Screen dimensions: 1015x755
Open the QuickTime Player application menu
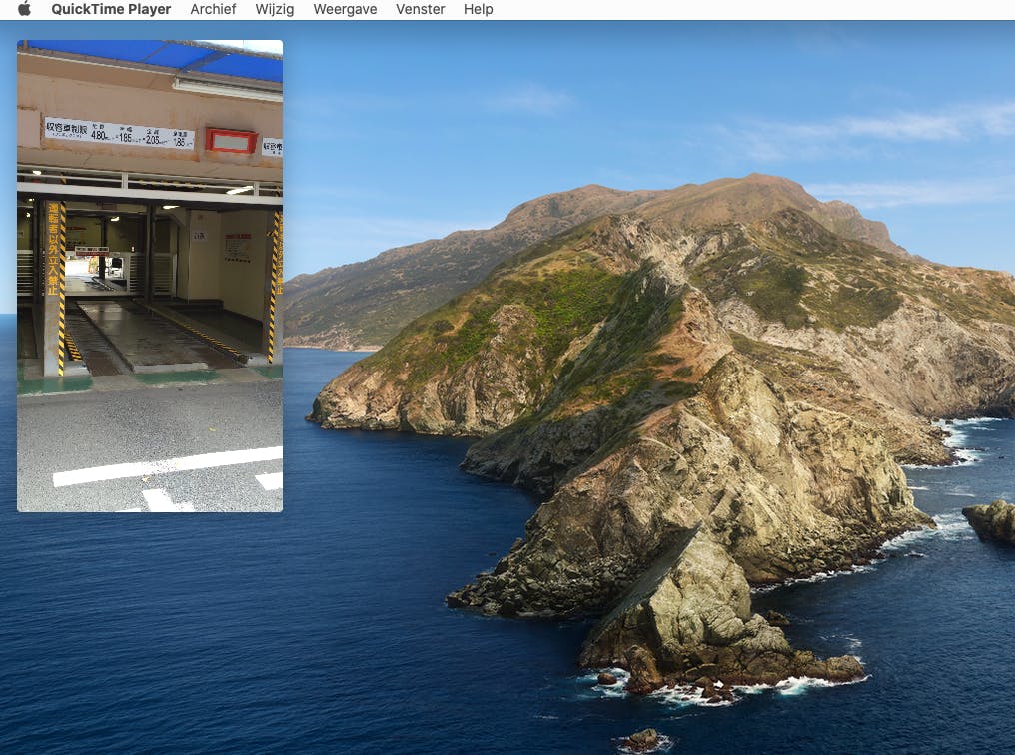pos(111,9)
